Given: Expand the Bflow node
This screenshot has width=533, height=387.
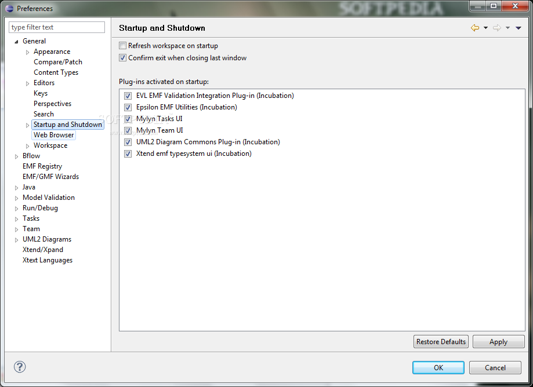Looking at the screenshot, I should (16, 156).
